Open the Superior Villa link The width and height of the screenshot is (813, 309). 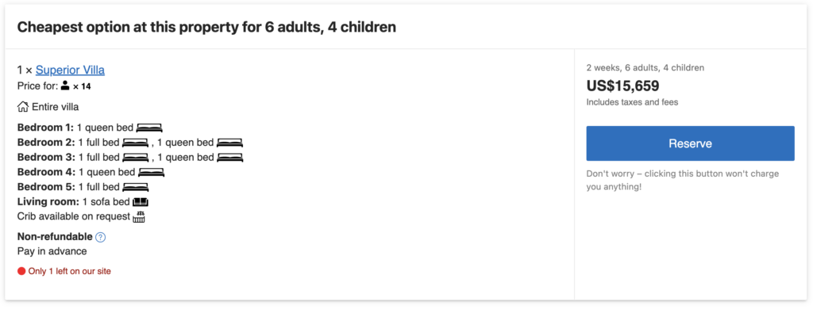(x=70, y=70)
